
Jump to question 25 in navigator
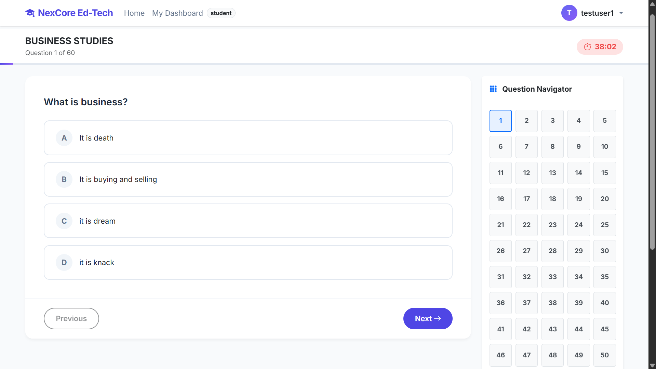coord(604,225)
